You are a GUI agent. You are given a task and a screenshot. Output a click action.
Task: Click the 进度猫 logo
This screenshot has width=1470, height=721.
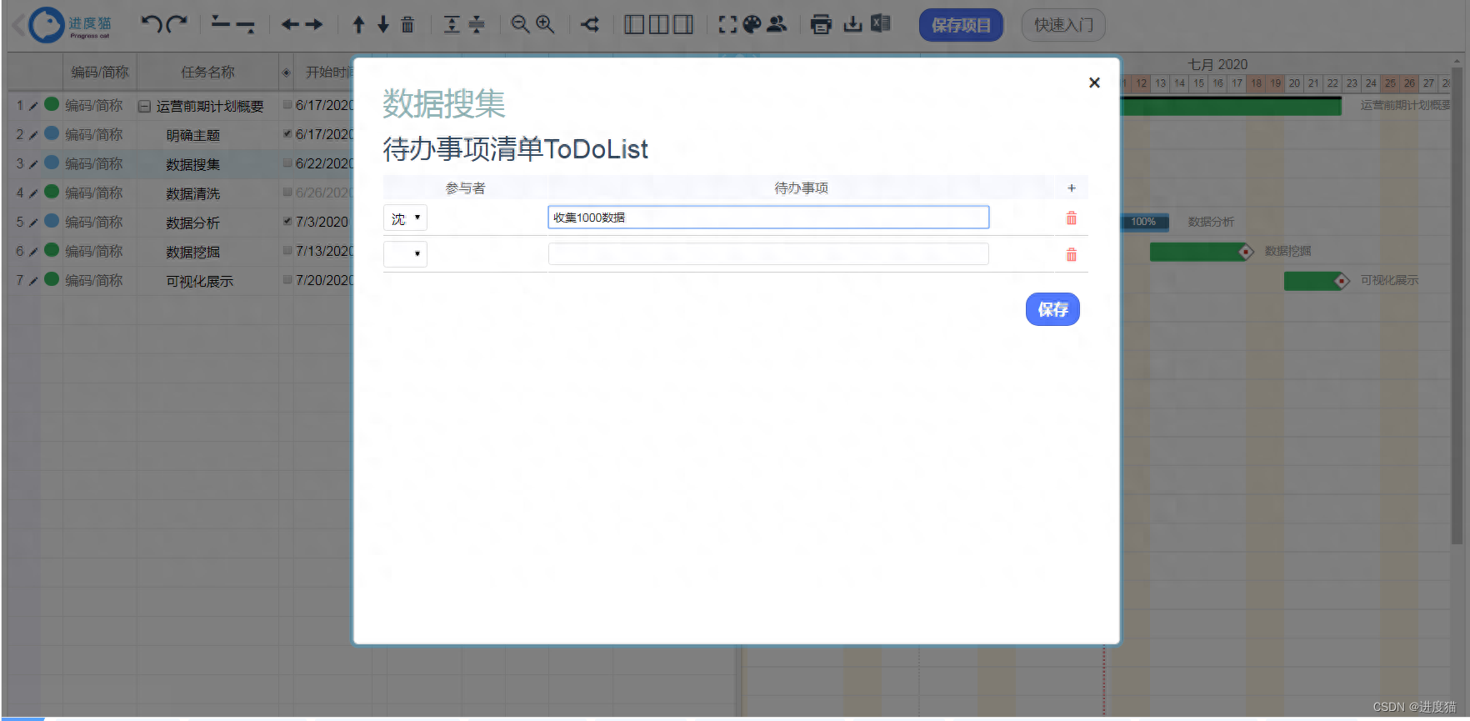pos(71,25)
